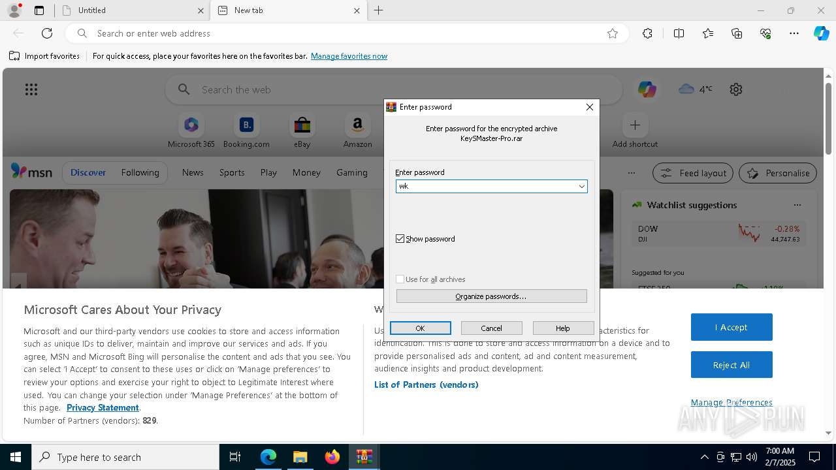Open Copilot icon beside search box

pos(647,89)
